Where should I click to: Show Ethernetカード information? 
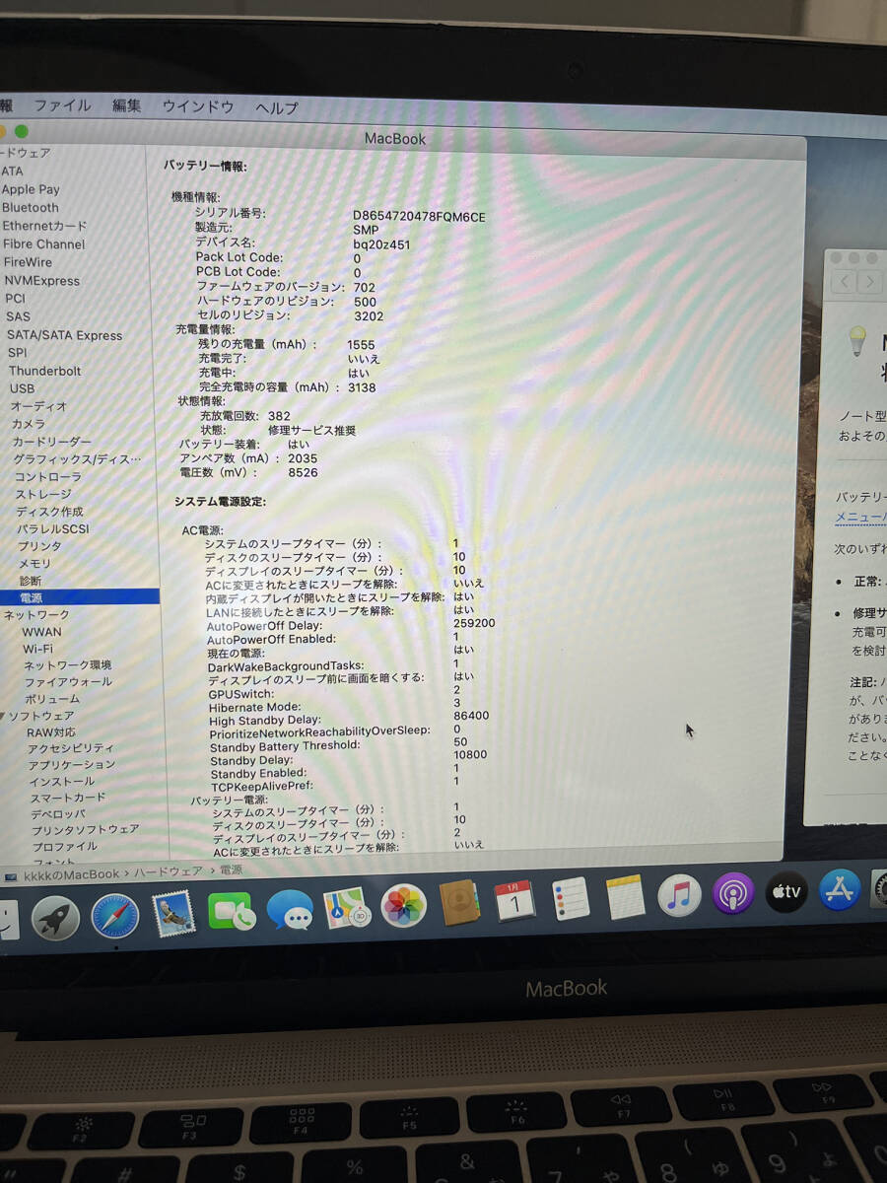(x=44, y=226)
